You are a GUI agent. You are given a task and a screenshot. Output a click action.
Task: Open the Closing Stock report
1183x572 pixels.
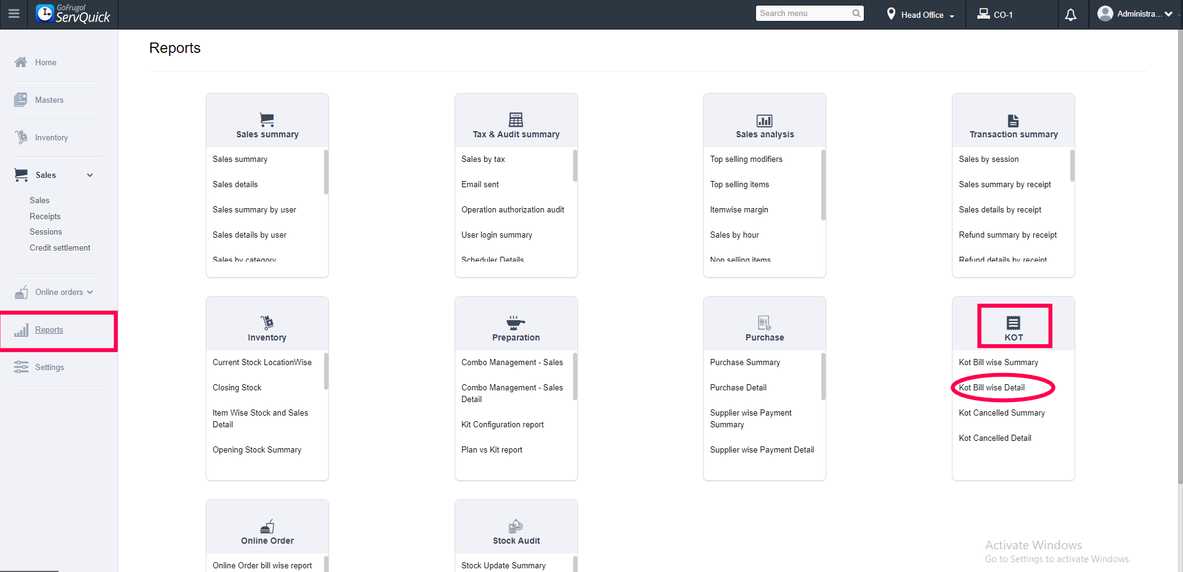point(237,387)
